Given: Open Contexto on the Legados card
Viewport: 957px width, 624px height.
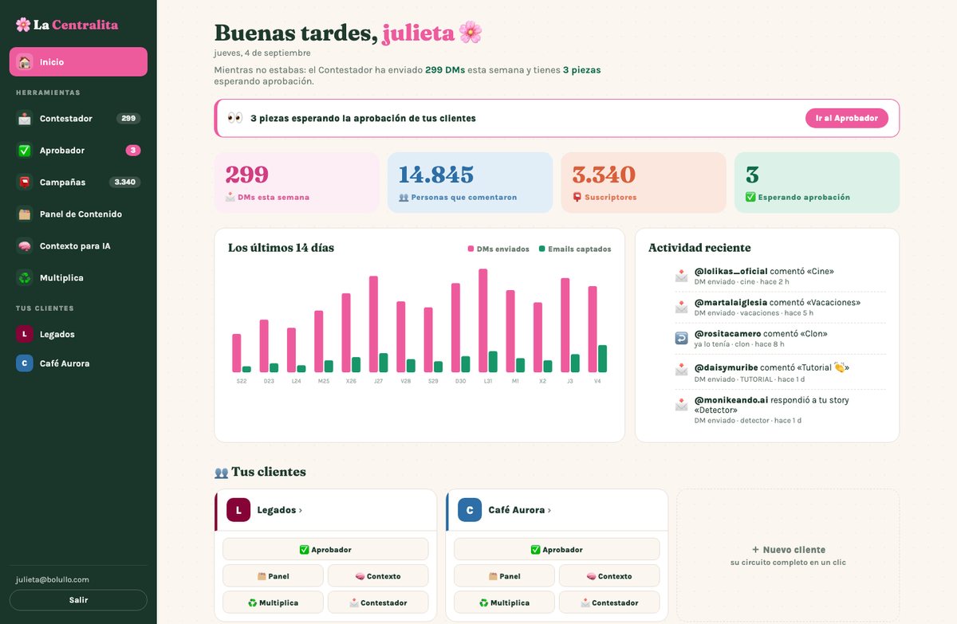Looking at the screenshot, I should tap(378, 576).
